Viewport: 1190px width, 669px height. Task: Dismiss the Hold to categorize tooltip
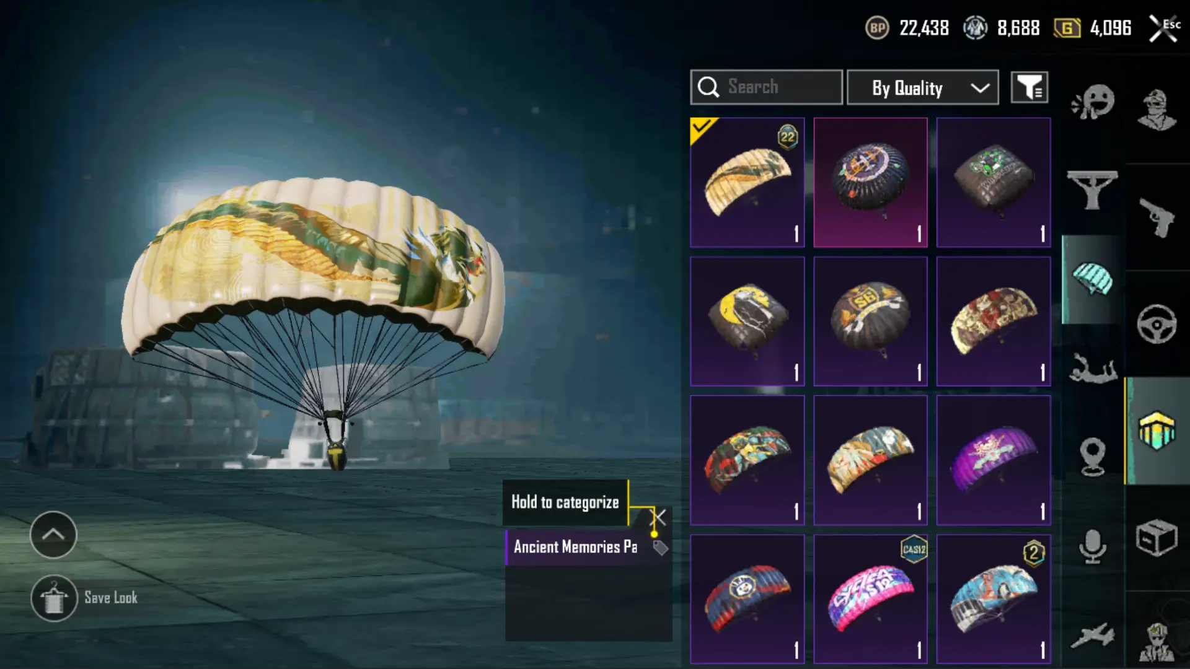tap(659, 517)
